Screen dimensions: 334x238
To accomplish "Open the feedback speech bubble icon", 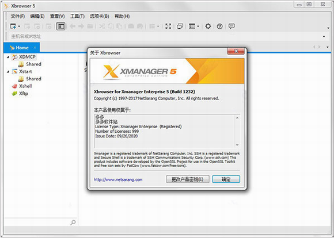I will click(231, 26).
